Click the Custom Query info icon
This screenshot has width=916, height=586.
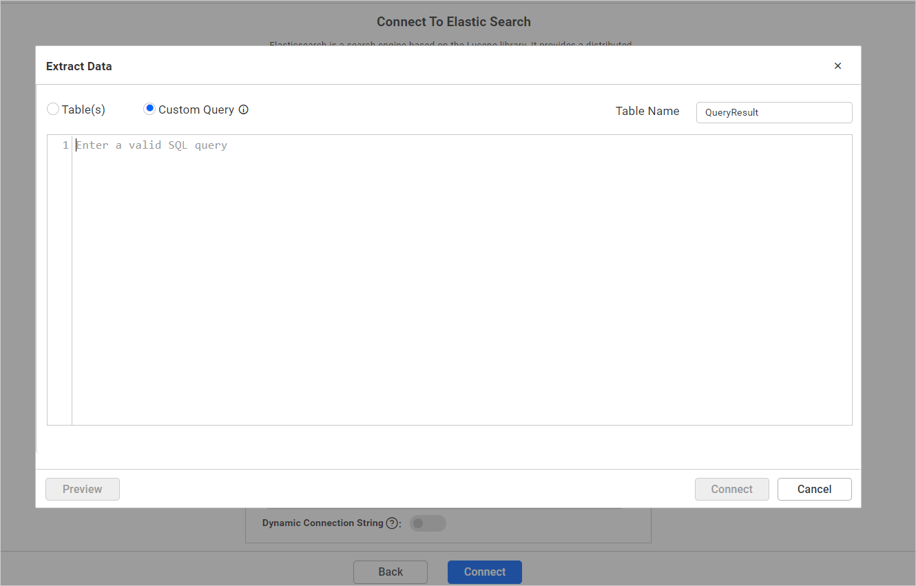pos(243,109)
